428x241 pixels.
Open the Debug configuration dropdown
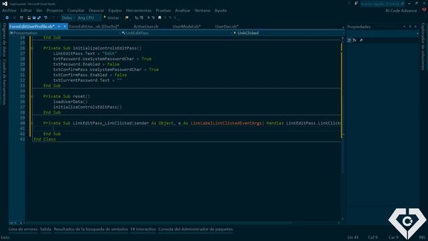point(68,18)
